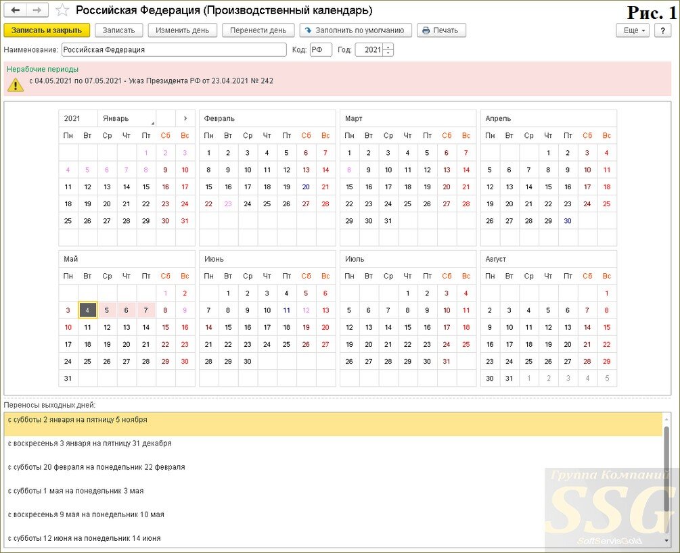Click Перенести день button
Viewport: 680px width, 553px height.
coord(258,30)
